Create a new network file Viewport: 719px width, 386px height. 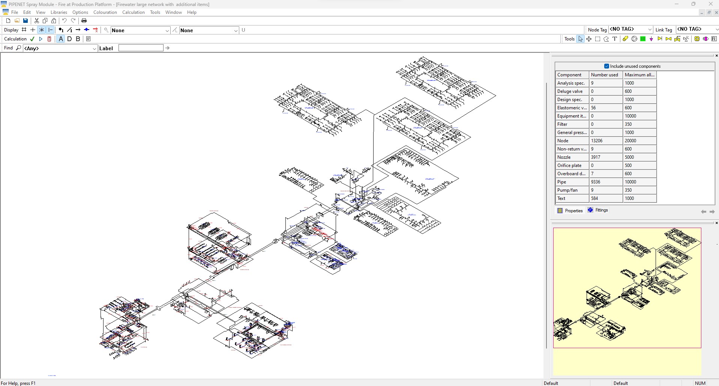[x=8, y=21]
